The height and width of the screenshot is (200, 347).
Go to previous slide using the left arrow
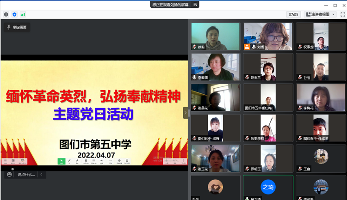(x=167, y=161)
